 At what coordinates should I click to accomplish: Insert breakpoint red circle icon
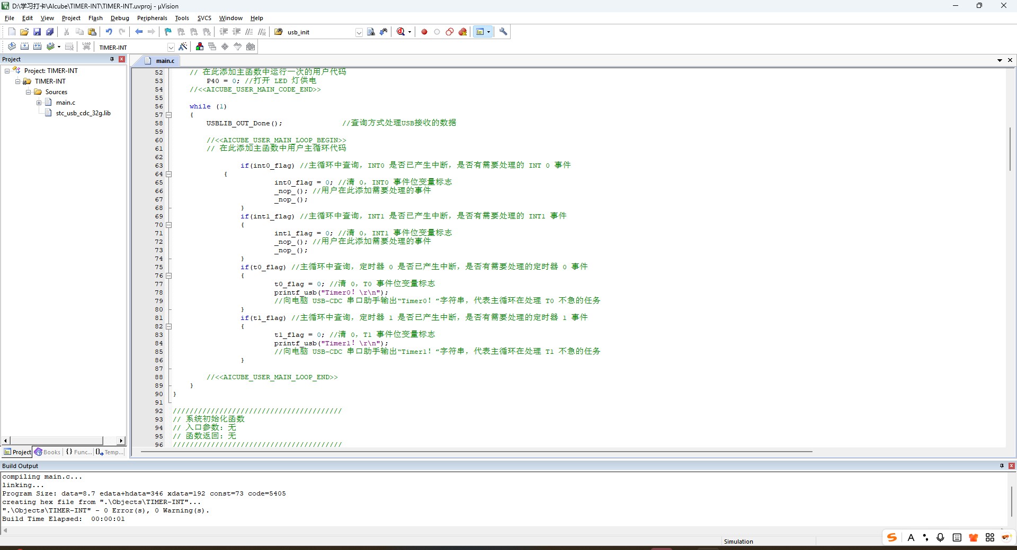click(x=424, y=32)
